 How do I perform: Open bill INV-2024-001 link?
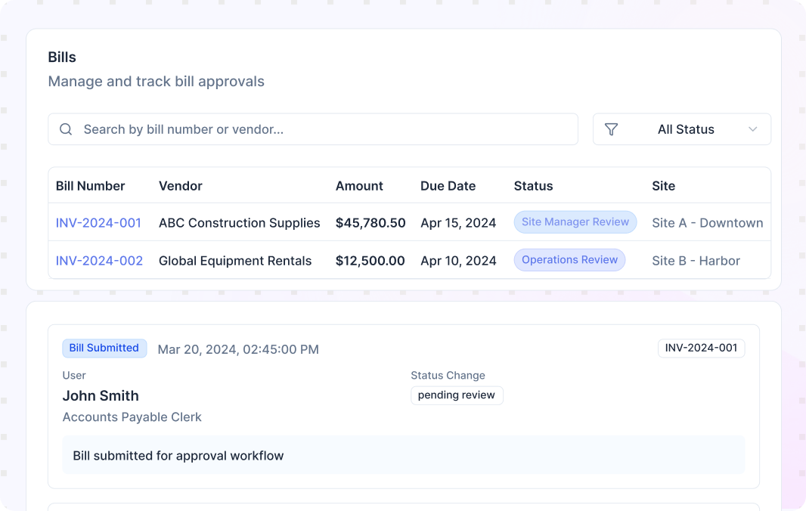tap(98, 222)
